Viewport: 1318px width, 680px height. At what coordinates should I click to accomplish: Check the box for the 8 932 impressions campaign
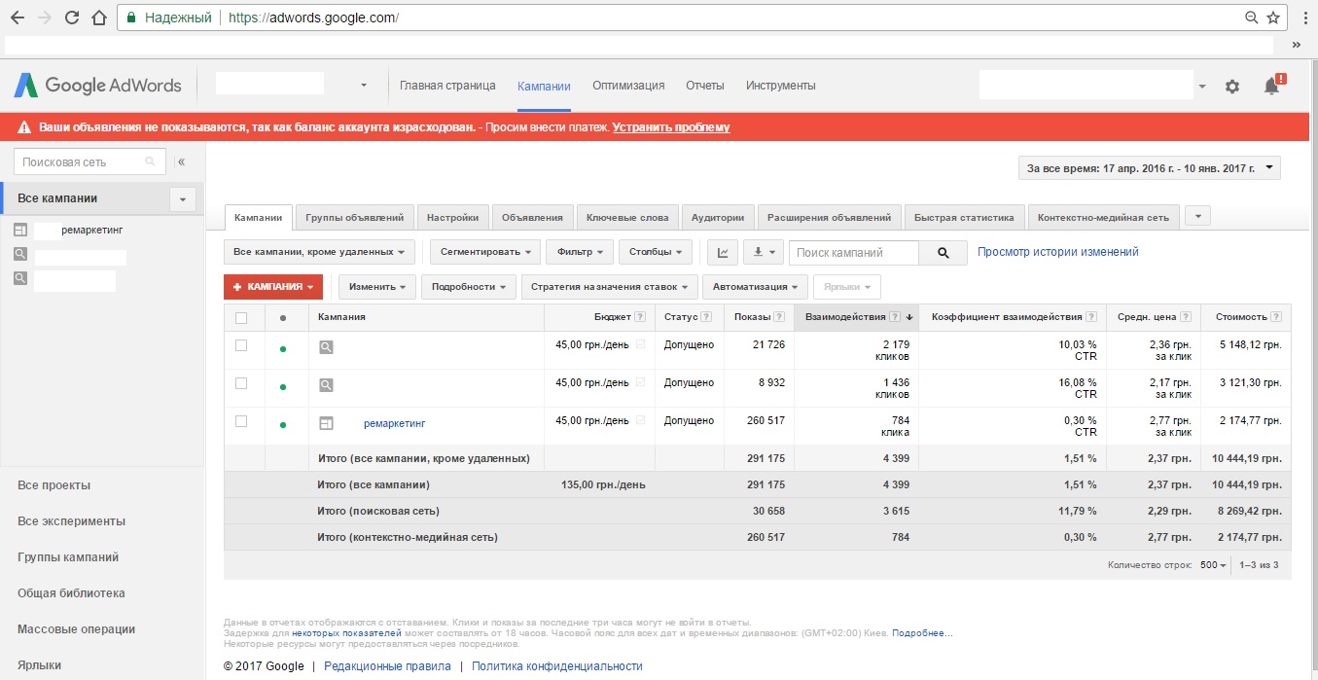click(x=241, y=383)
